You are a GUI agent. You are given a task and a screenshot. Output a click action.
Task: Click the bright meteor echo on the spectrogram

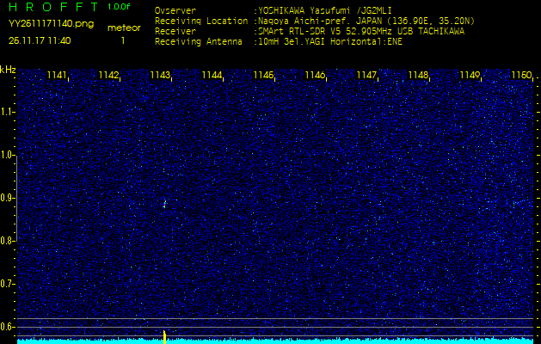point(164,205)
